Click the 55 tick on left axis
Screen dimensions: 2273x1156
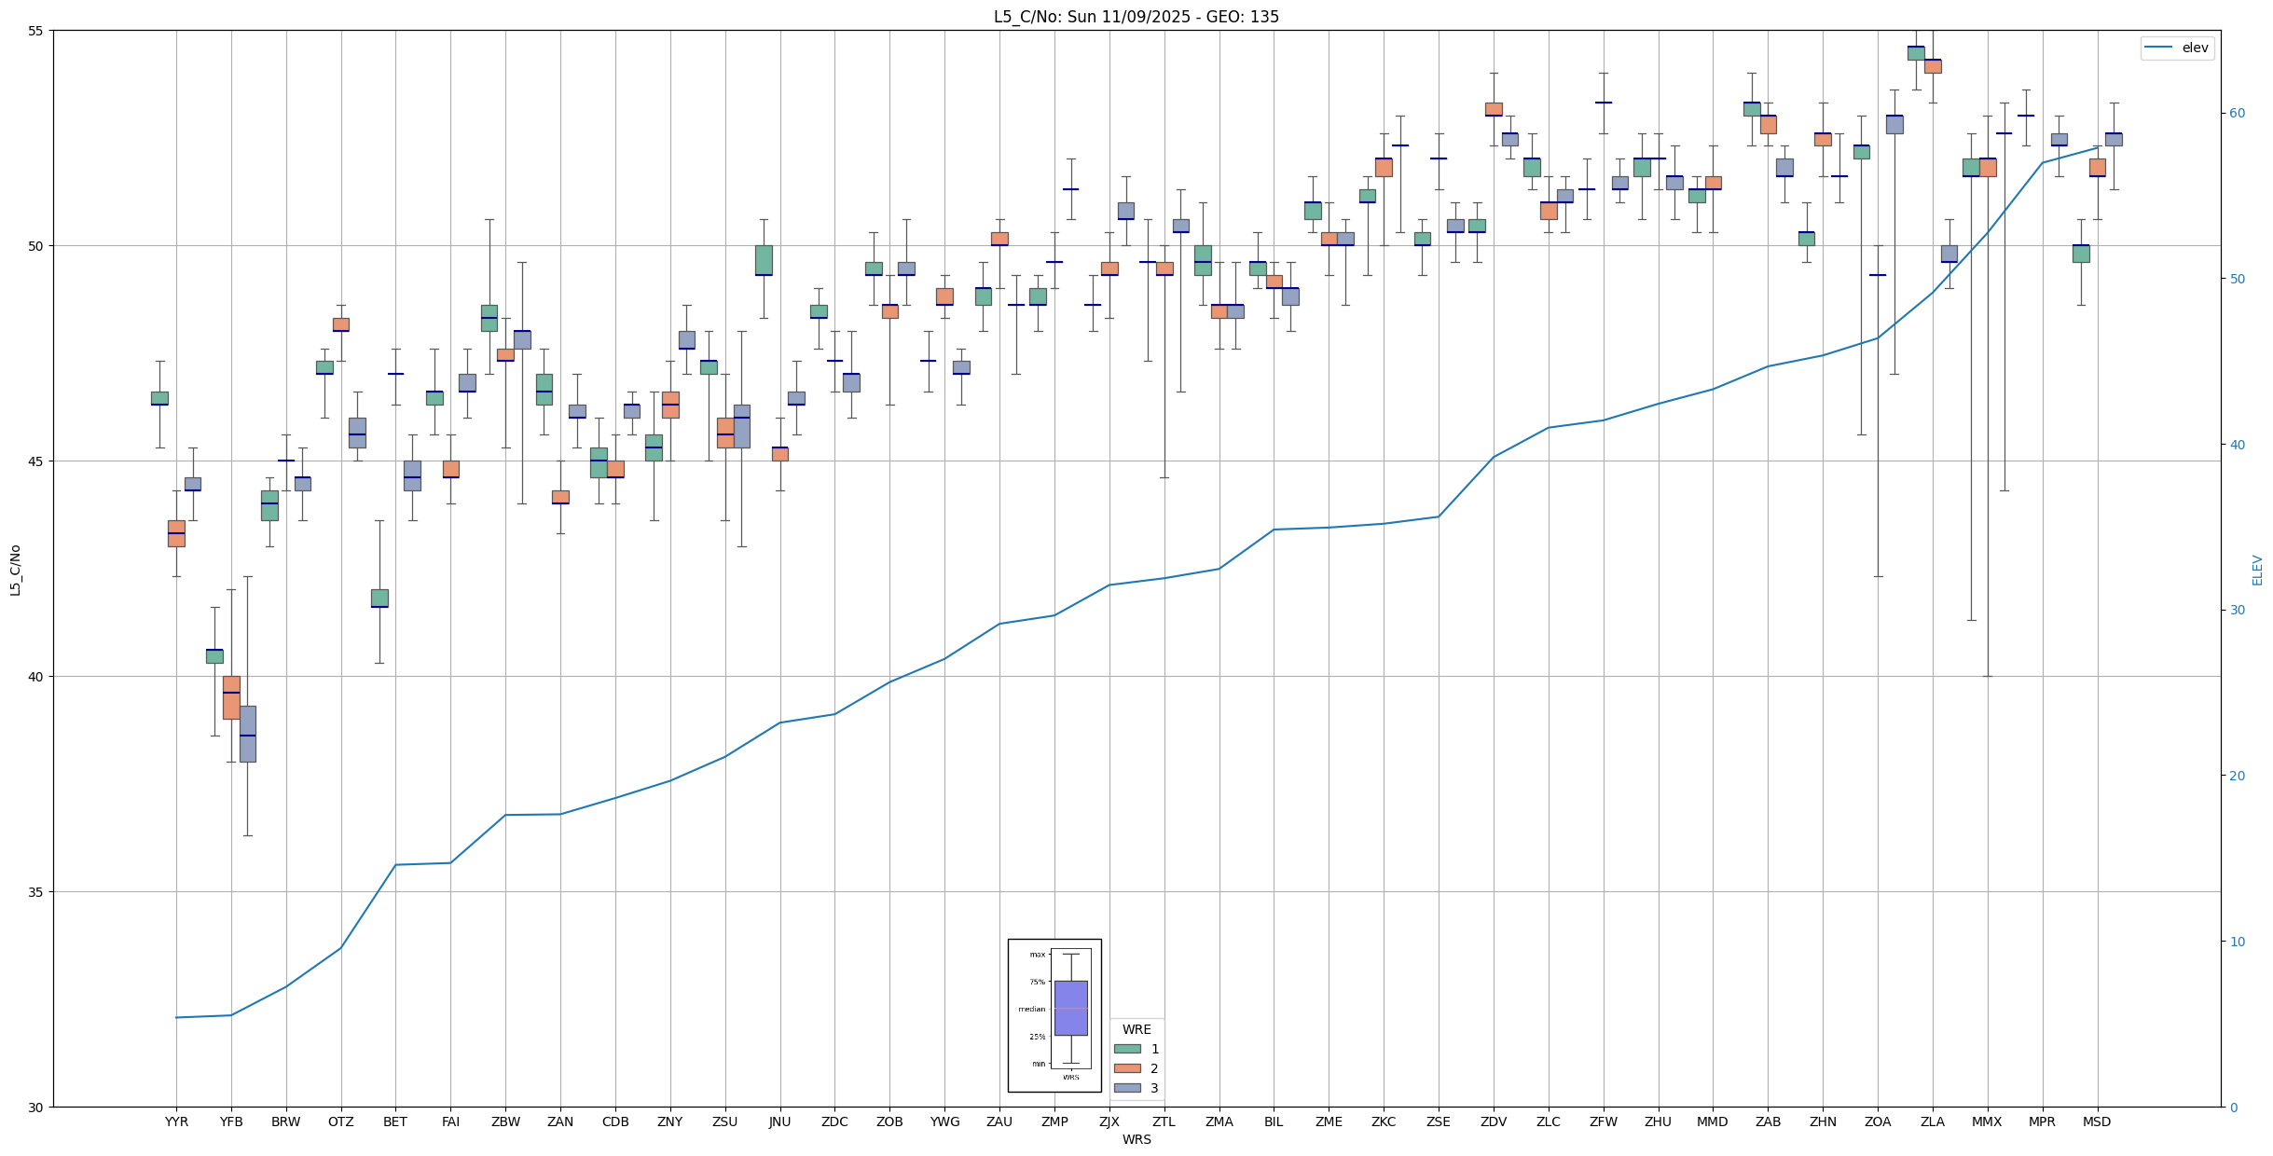point(36,31)
